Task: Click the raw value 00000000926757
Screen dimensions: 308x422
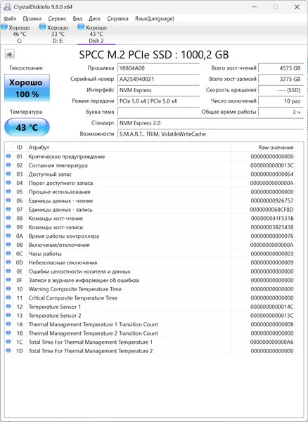Action: click(272, 200)
